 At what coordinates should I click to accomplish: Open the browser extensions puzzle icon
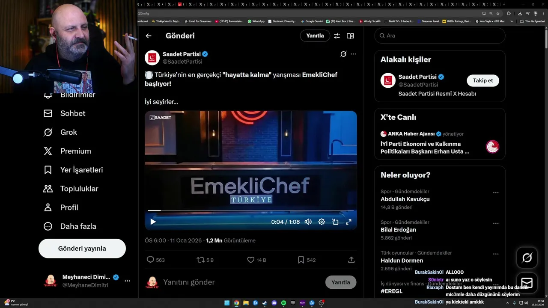509,13
